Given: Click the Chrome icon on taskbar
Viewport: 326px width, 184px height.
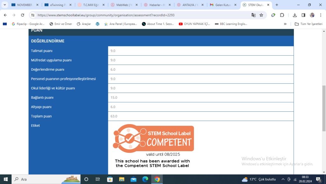Looking at the screenshot, I should 157,179.
